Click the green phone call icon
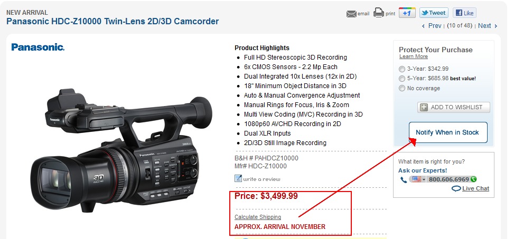The width and height of the screenshot is (514, 239). [x=473, y=179]
